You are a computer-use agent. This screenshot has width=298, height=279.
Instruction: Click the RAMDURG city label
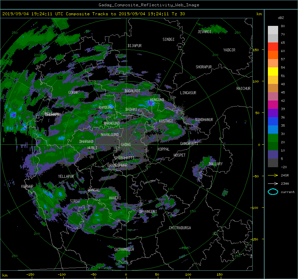(x=106, y=107)
